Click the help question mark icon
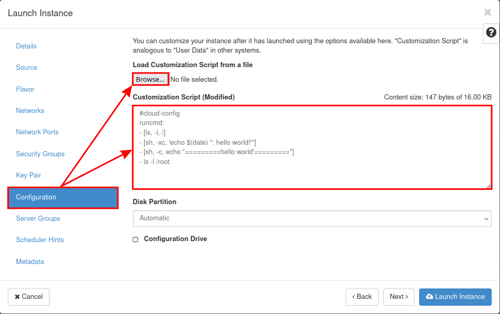This screenshot has width=500, height=314. pos(491,32)
